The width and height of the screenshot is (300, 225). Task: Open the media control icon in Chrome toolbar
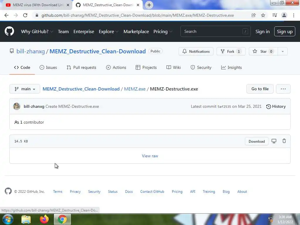pyautogui.click(x=275, y=15)
